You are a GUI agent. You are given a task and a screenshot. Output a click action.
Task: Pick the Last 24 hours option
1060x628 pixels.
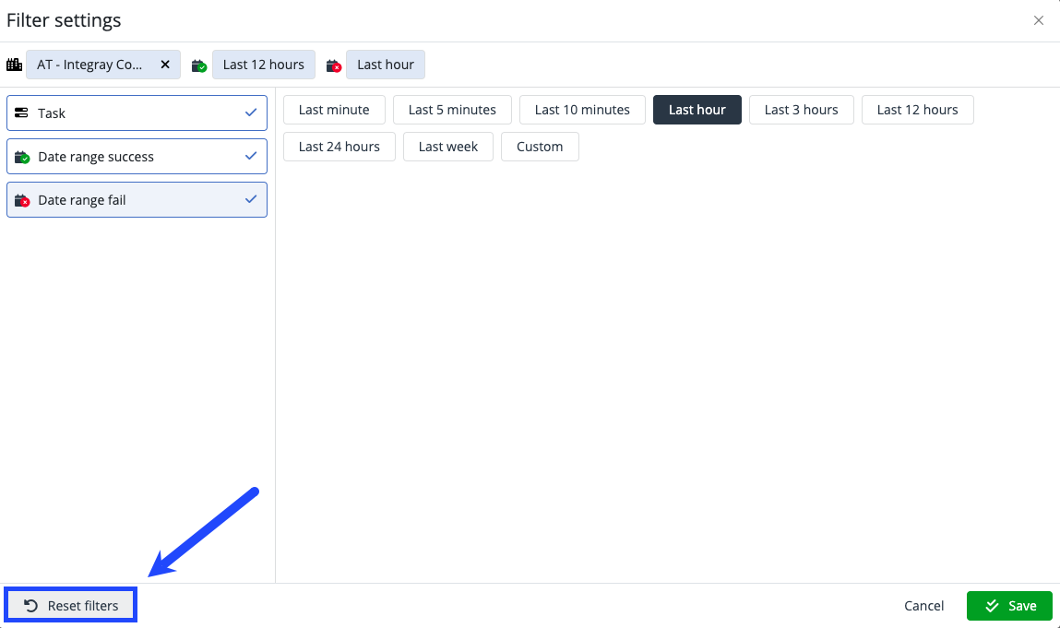[x=339, y=147]
